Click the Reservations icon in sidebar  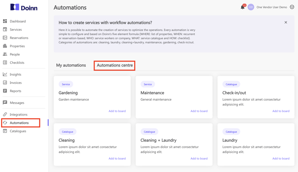click(x=5, y=38)
